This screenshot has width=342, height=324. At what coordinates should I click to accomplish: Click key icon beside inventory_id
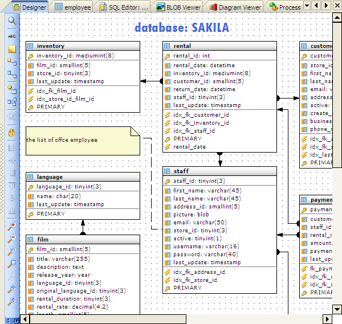(31, 56)
